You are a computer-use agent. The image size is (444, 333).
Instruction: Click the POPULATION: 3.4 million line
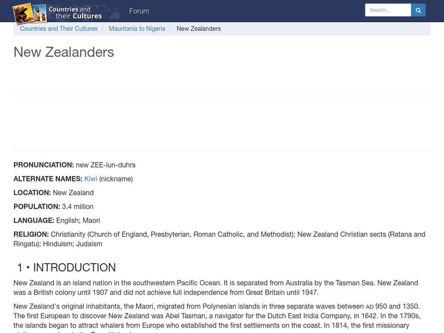53,206
